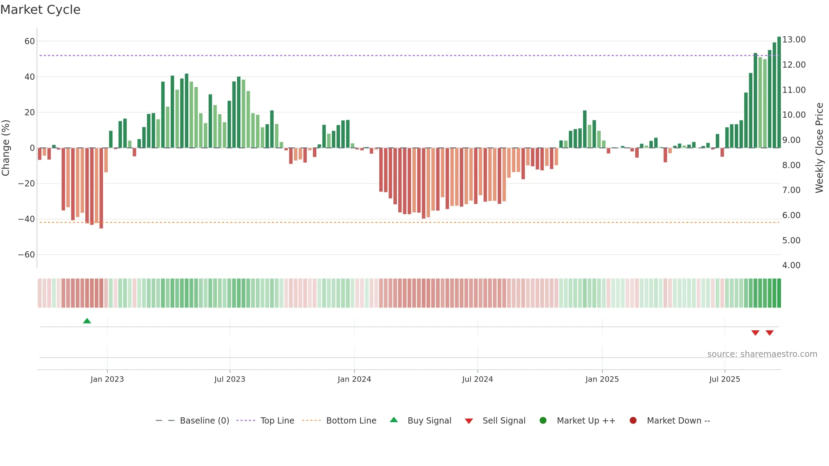Screen dimensions: 829x466
Task: Toggle the Bottom Line legend entry
Action: 339,420
